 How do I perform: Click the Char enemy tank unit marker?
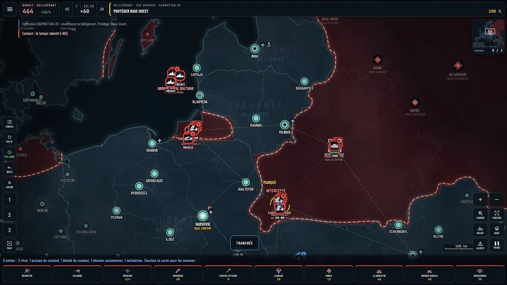pos(335,146)
